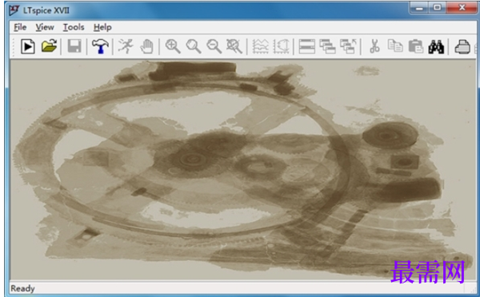480x297 pixels.
Task: Click the Cut scissors icon
Action: pyautogui.click(x=374, y=46)
